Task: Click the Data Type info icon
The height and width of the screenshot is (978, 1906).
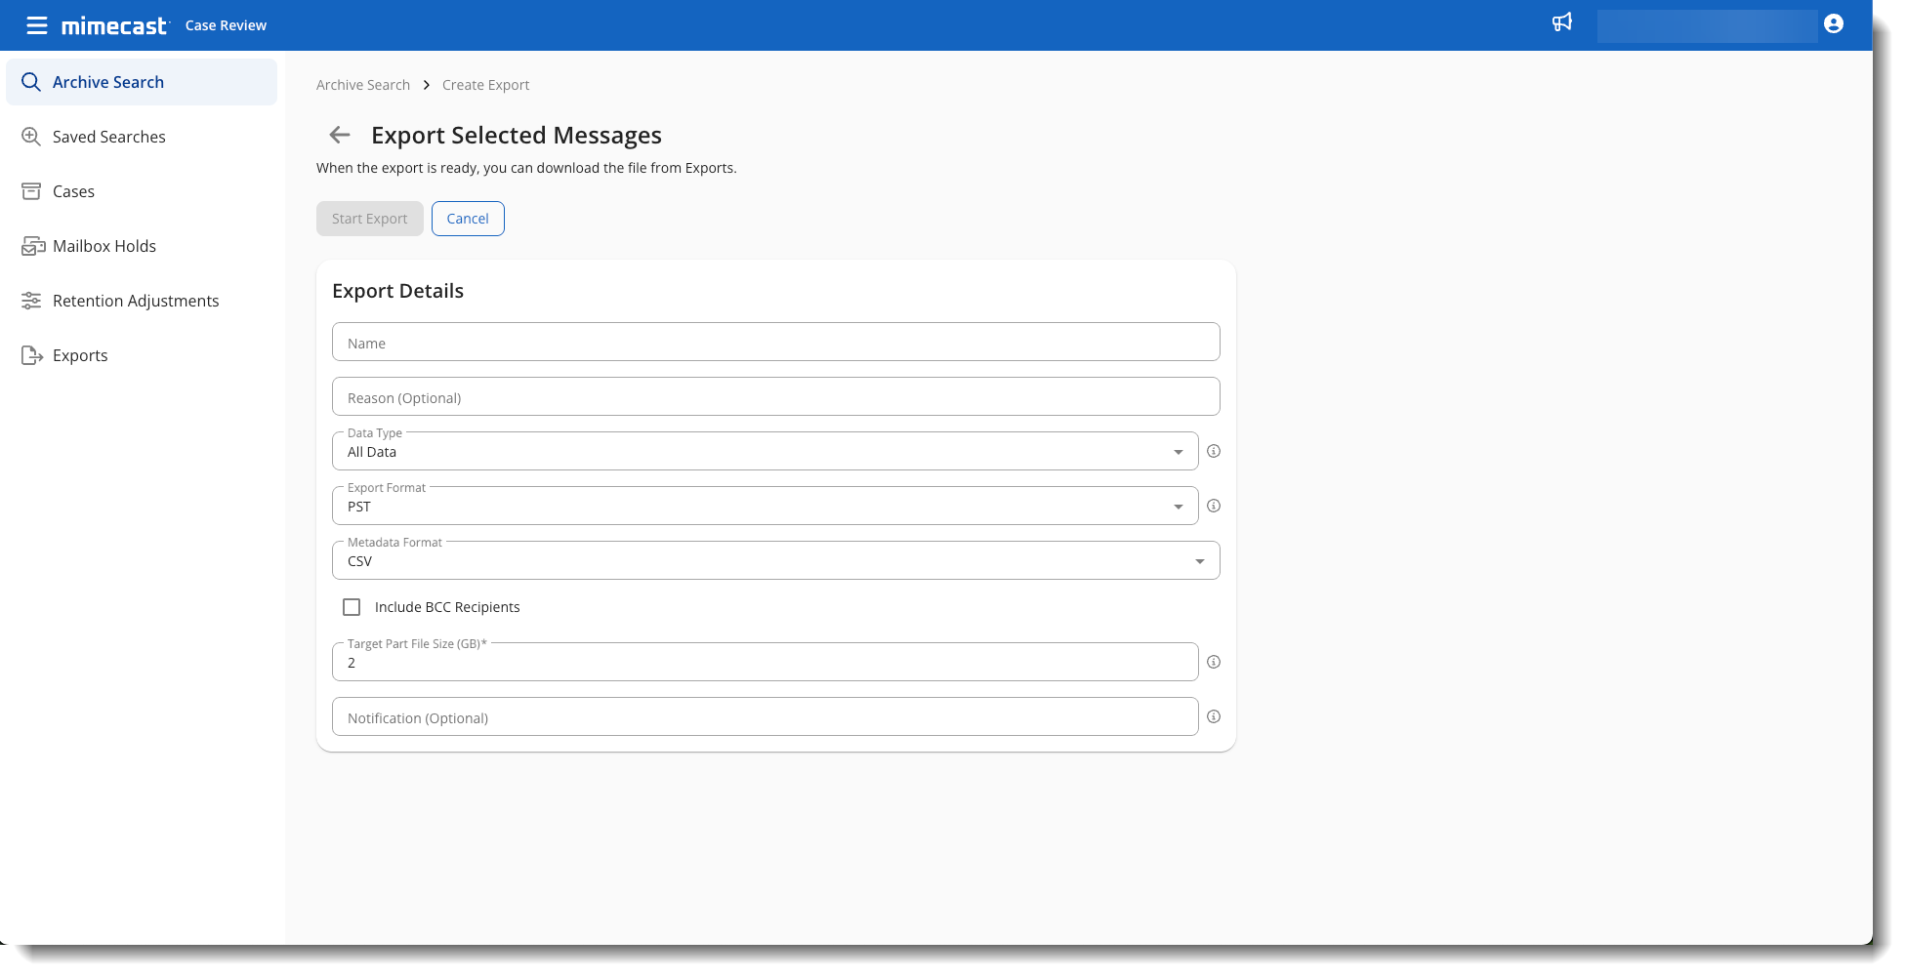Action: (x=1214, y=451)
